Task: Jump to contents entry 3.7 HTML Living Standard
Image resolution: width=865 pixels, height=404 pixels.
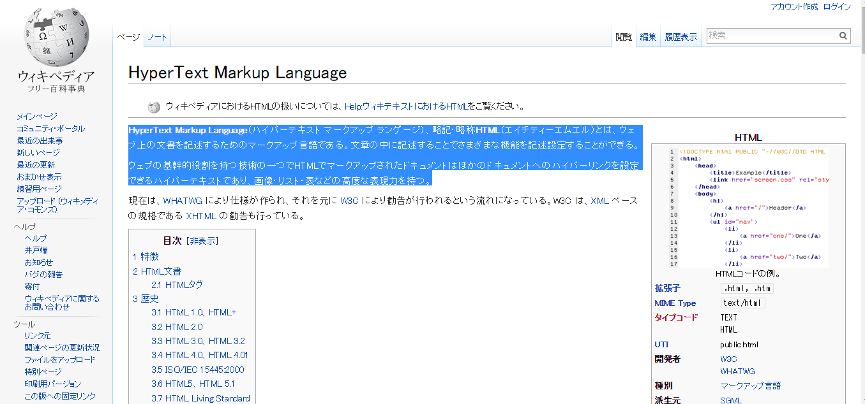Action: [x=200, y=398]
